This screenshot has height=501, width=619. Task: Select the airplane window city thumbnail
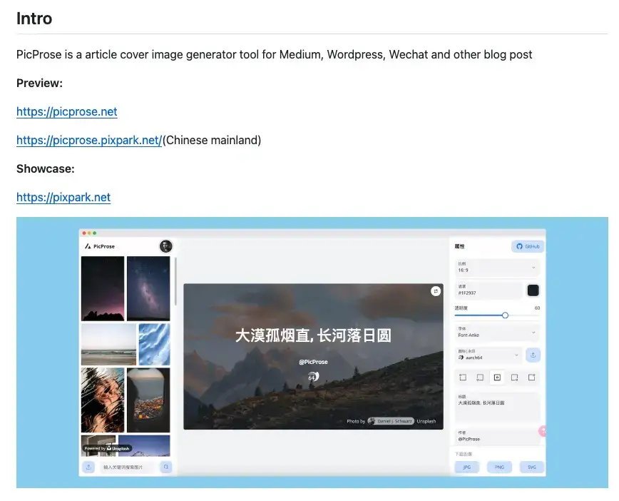[148, 400]
